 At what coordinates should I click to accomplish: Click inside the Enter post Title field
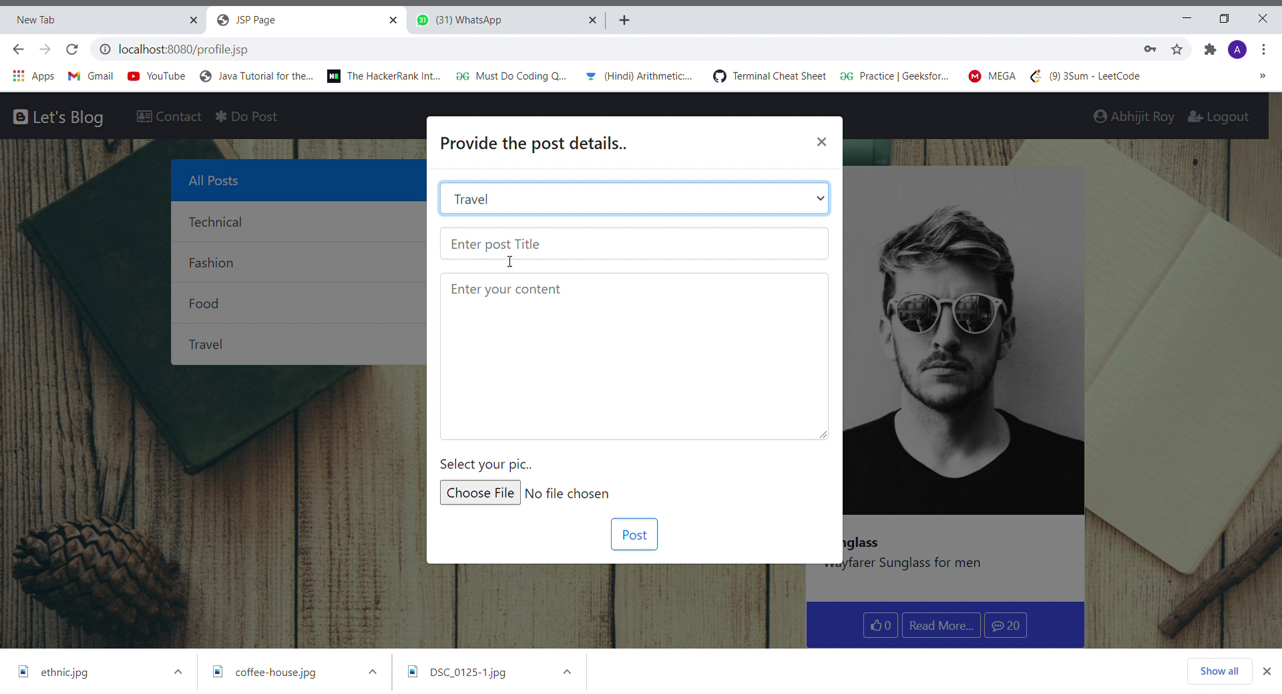coord(634,244)
